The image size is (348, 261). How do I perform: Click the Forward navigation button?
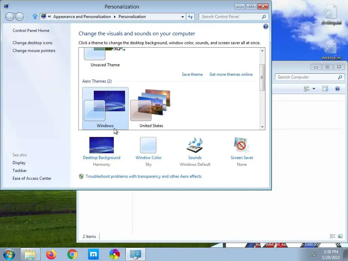click(x=19, y=17)
